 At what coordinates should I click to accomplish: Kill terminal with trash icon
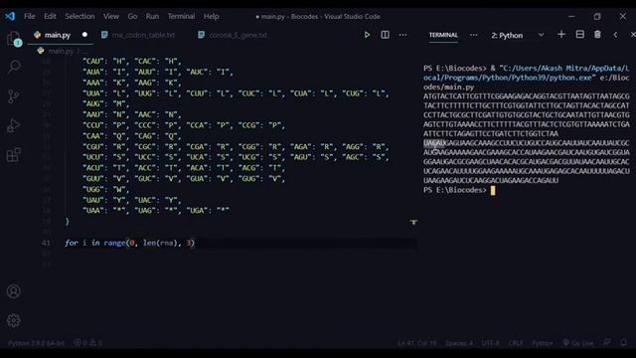[x=597, y=35]
